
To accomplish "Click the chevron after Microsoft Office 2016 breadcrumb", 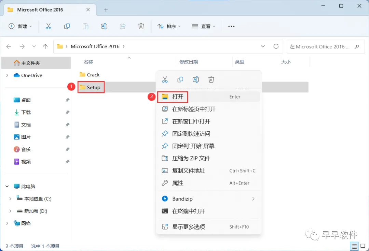I will pos(124,46).
